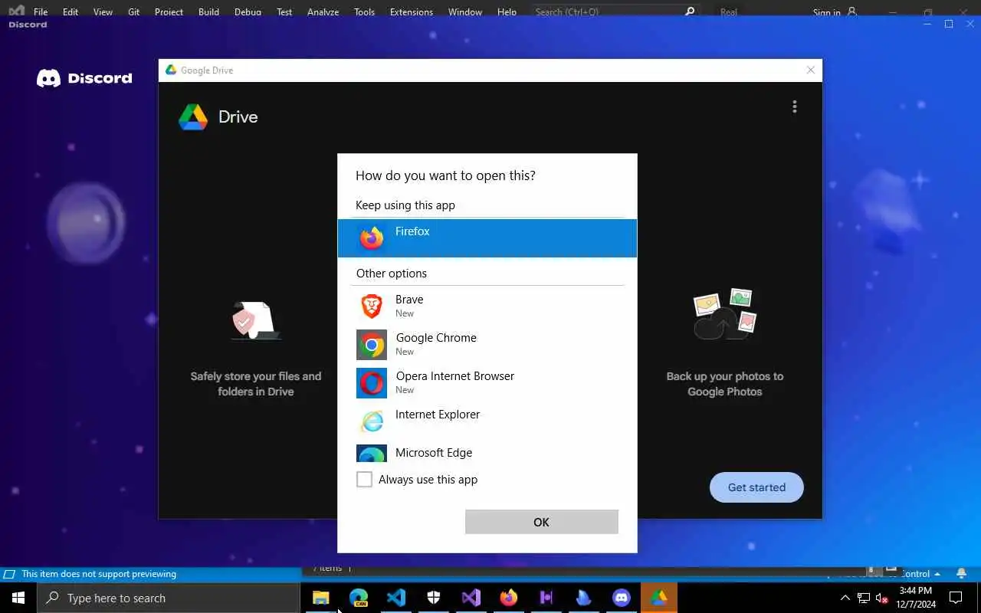The image size is (981, 613).
Task: Confirm the dialog with OK button
Action: pos(541,522)
